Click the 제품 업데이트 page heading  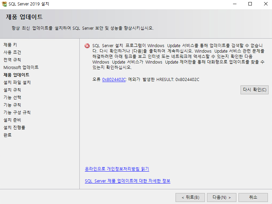24,17
